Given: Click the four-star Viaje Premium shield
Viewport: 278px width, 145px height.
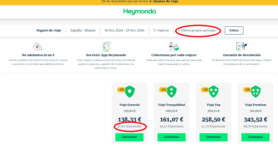Looking at the screenshot, I should point(256,91).
